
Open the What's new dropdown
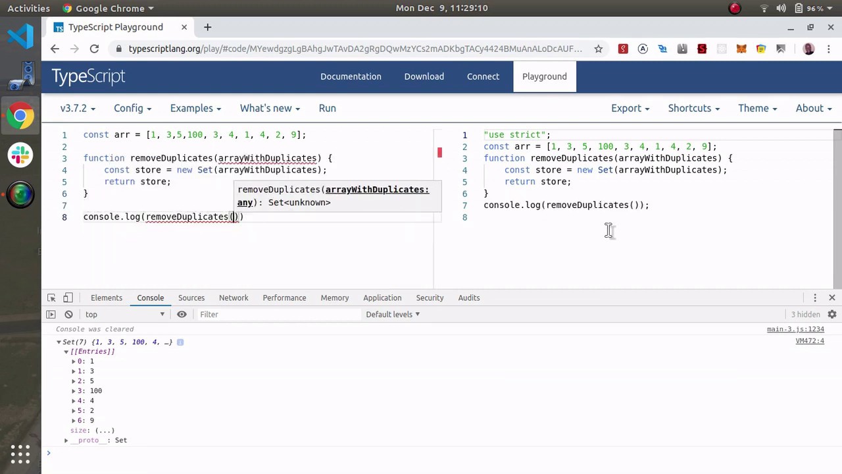click(x=270, y=108)
